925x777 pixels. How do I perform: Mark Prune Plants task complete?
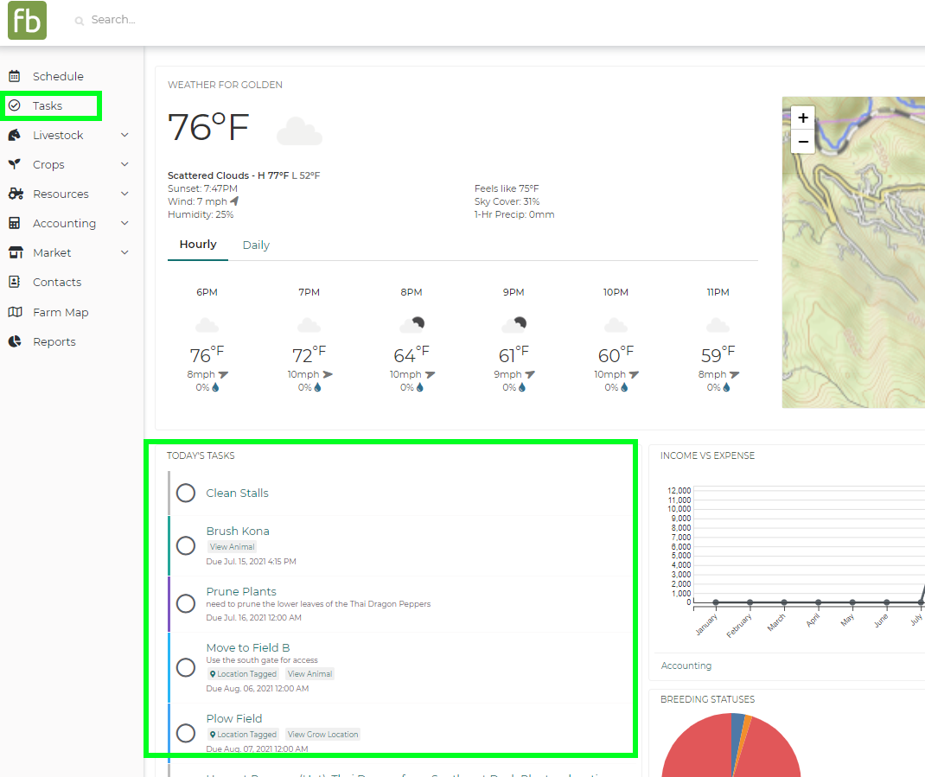[x=186, y=603]
